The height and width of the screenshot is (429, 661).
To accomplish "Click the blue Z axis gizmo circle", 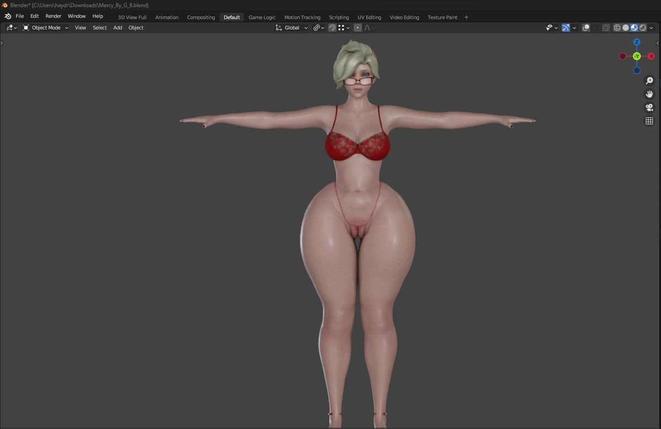I will tap(637, 42).
